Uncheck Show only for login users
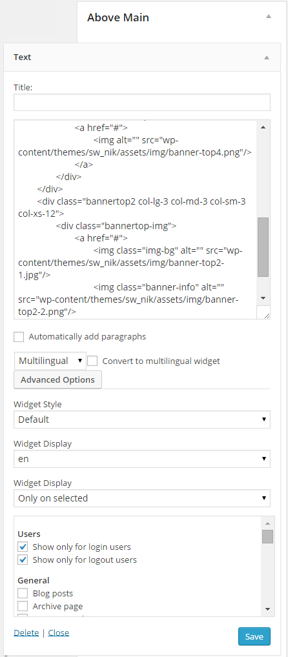This screenshot has height=657, width=288. point(23,547)
